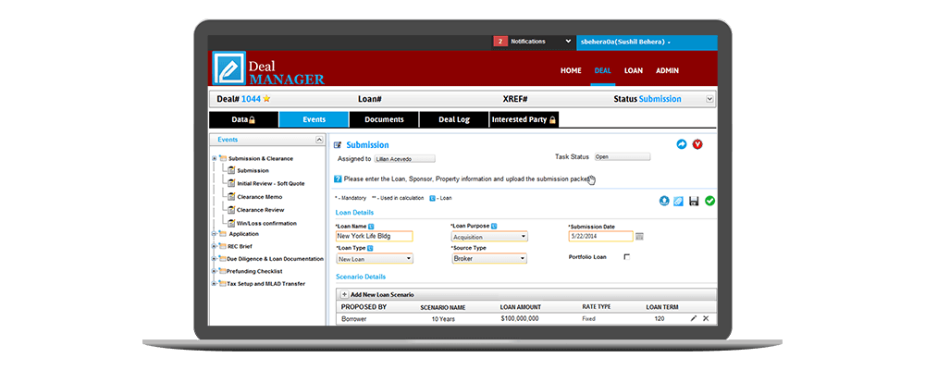Switch to the Data tab
Viewport: 925px width, 370px height.
(243, 120)
